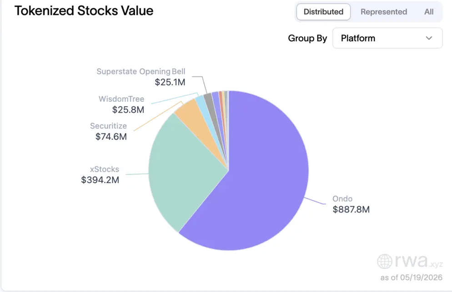
Task: Click the $887.8M value
Action: coord(351,209)
